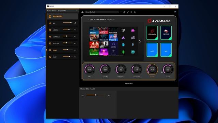Select the GAME knob showing 45
218x123 pixels.
pos(152,69)
